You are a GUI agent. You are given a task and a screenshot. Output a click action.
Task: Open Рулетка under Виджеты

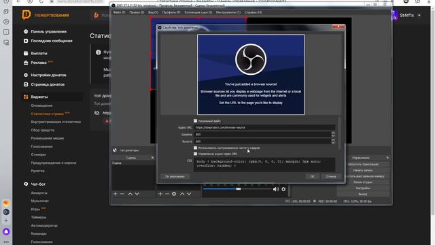38,171
